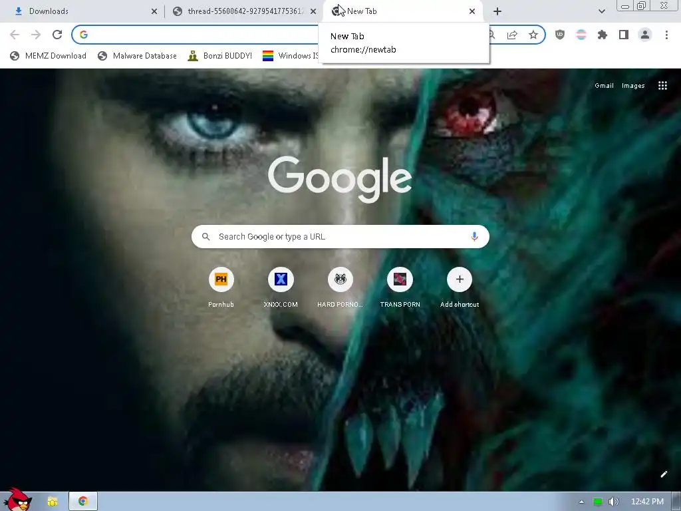The width and height of the screenshot is (681, 511).
Task: Open the Chrome three-dot menu
Action: tap(666, 35)
